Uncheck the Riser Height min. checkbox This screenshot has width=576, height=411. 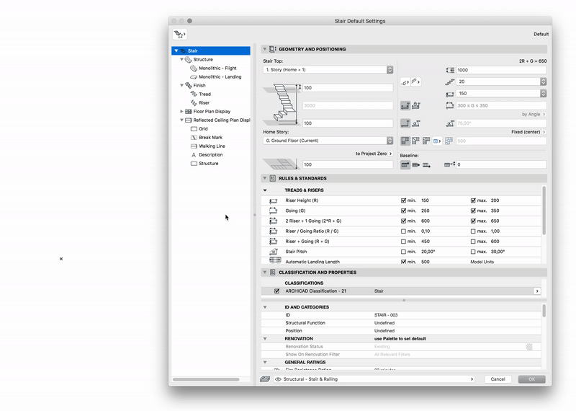pyautogui.click(x=403, y=200)
